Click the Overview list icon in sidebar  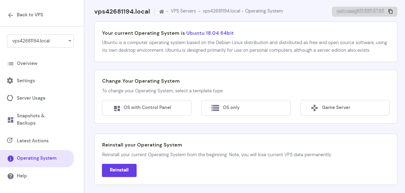pos(10,64)
